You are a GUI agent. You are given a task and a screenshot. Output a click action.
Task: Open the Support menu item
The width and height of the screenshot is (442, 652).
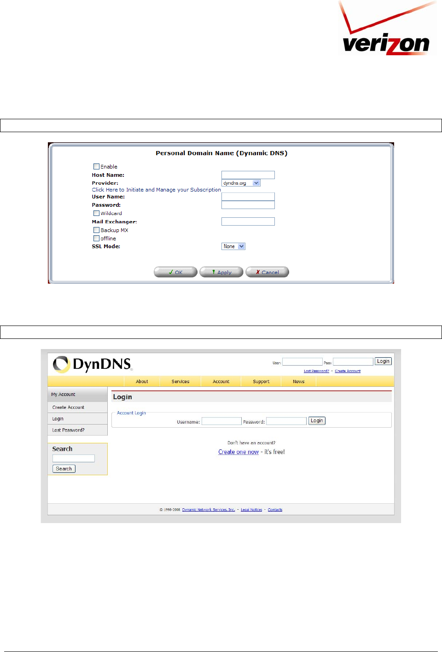pos(261,381)
